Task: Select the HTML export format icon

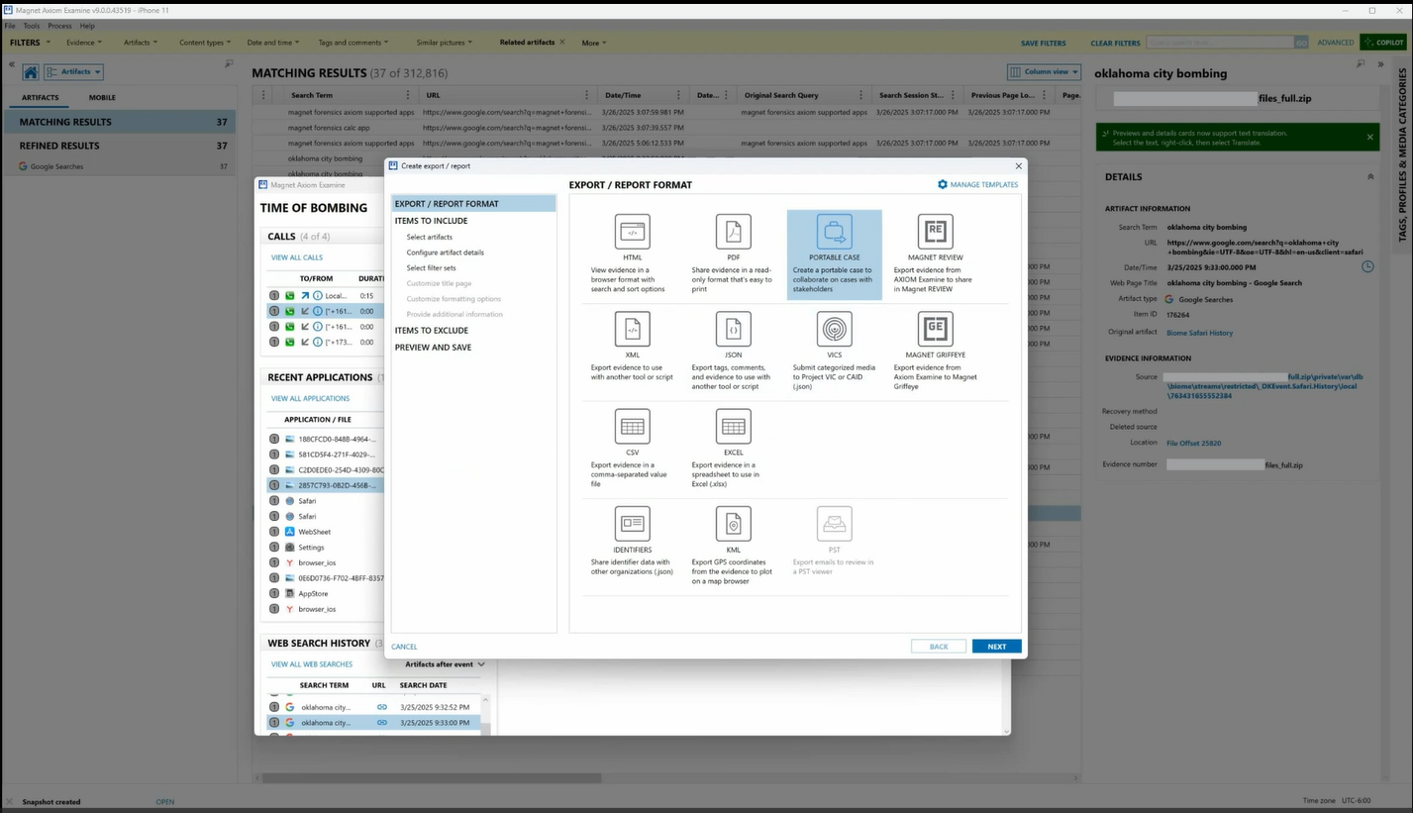Action: click(632, 232)
